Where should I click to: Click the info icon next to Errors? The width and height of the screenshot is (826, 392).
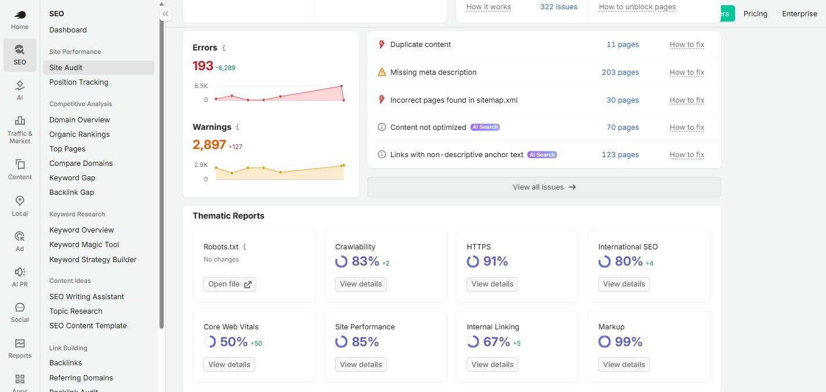click(x=224, y=48)
